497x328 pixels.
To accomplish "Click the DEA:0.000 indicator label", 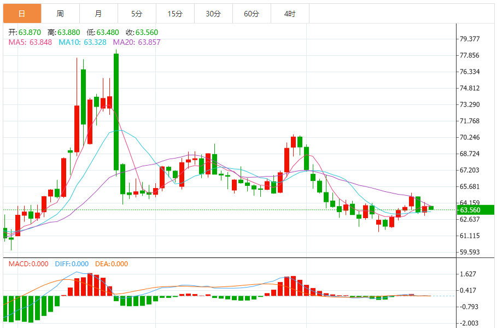I will [112, 264].
